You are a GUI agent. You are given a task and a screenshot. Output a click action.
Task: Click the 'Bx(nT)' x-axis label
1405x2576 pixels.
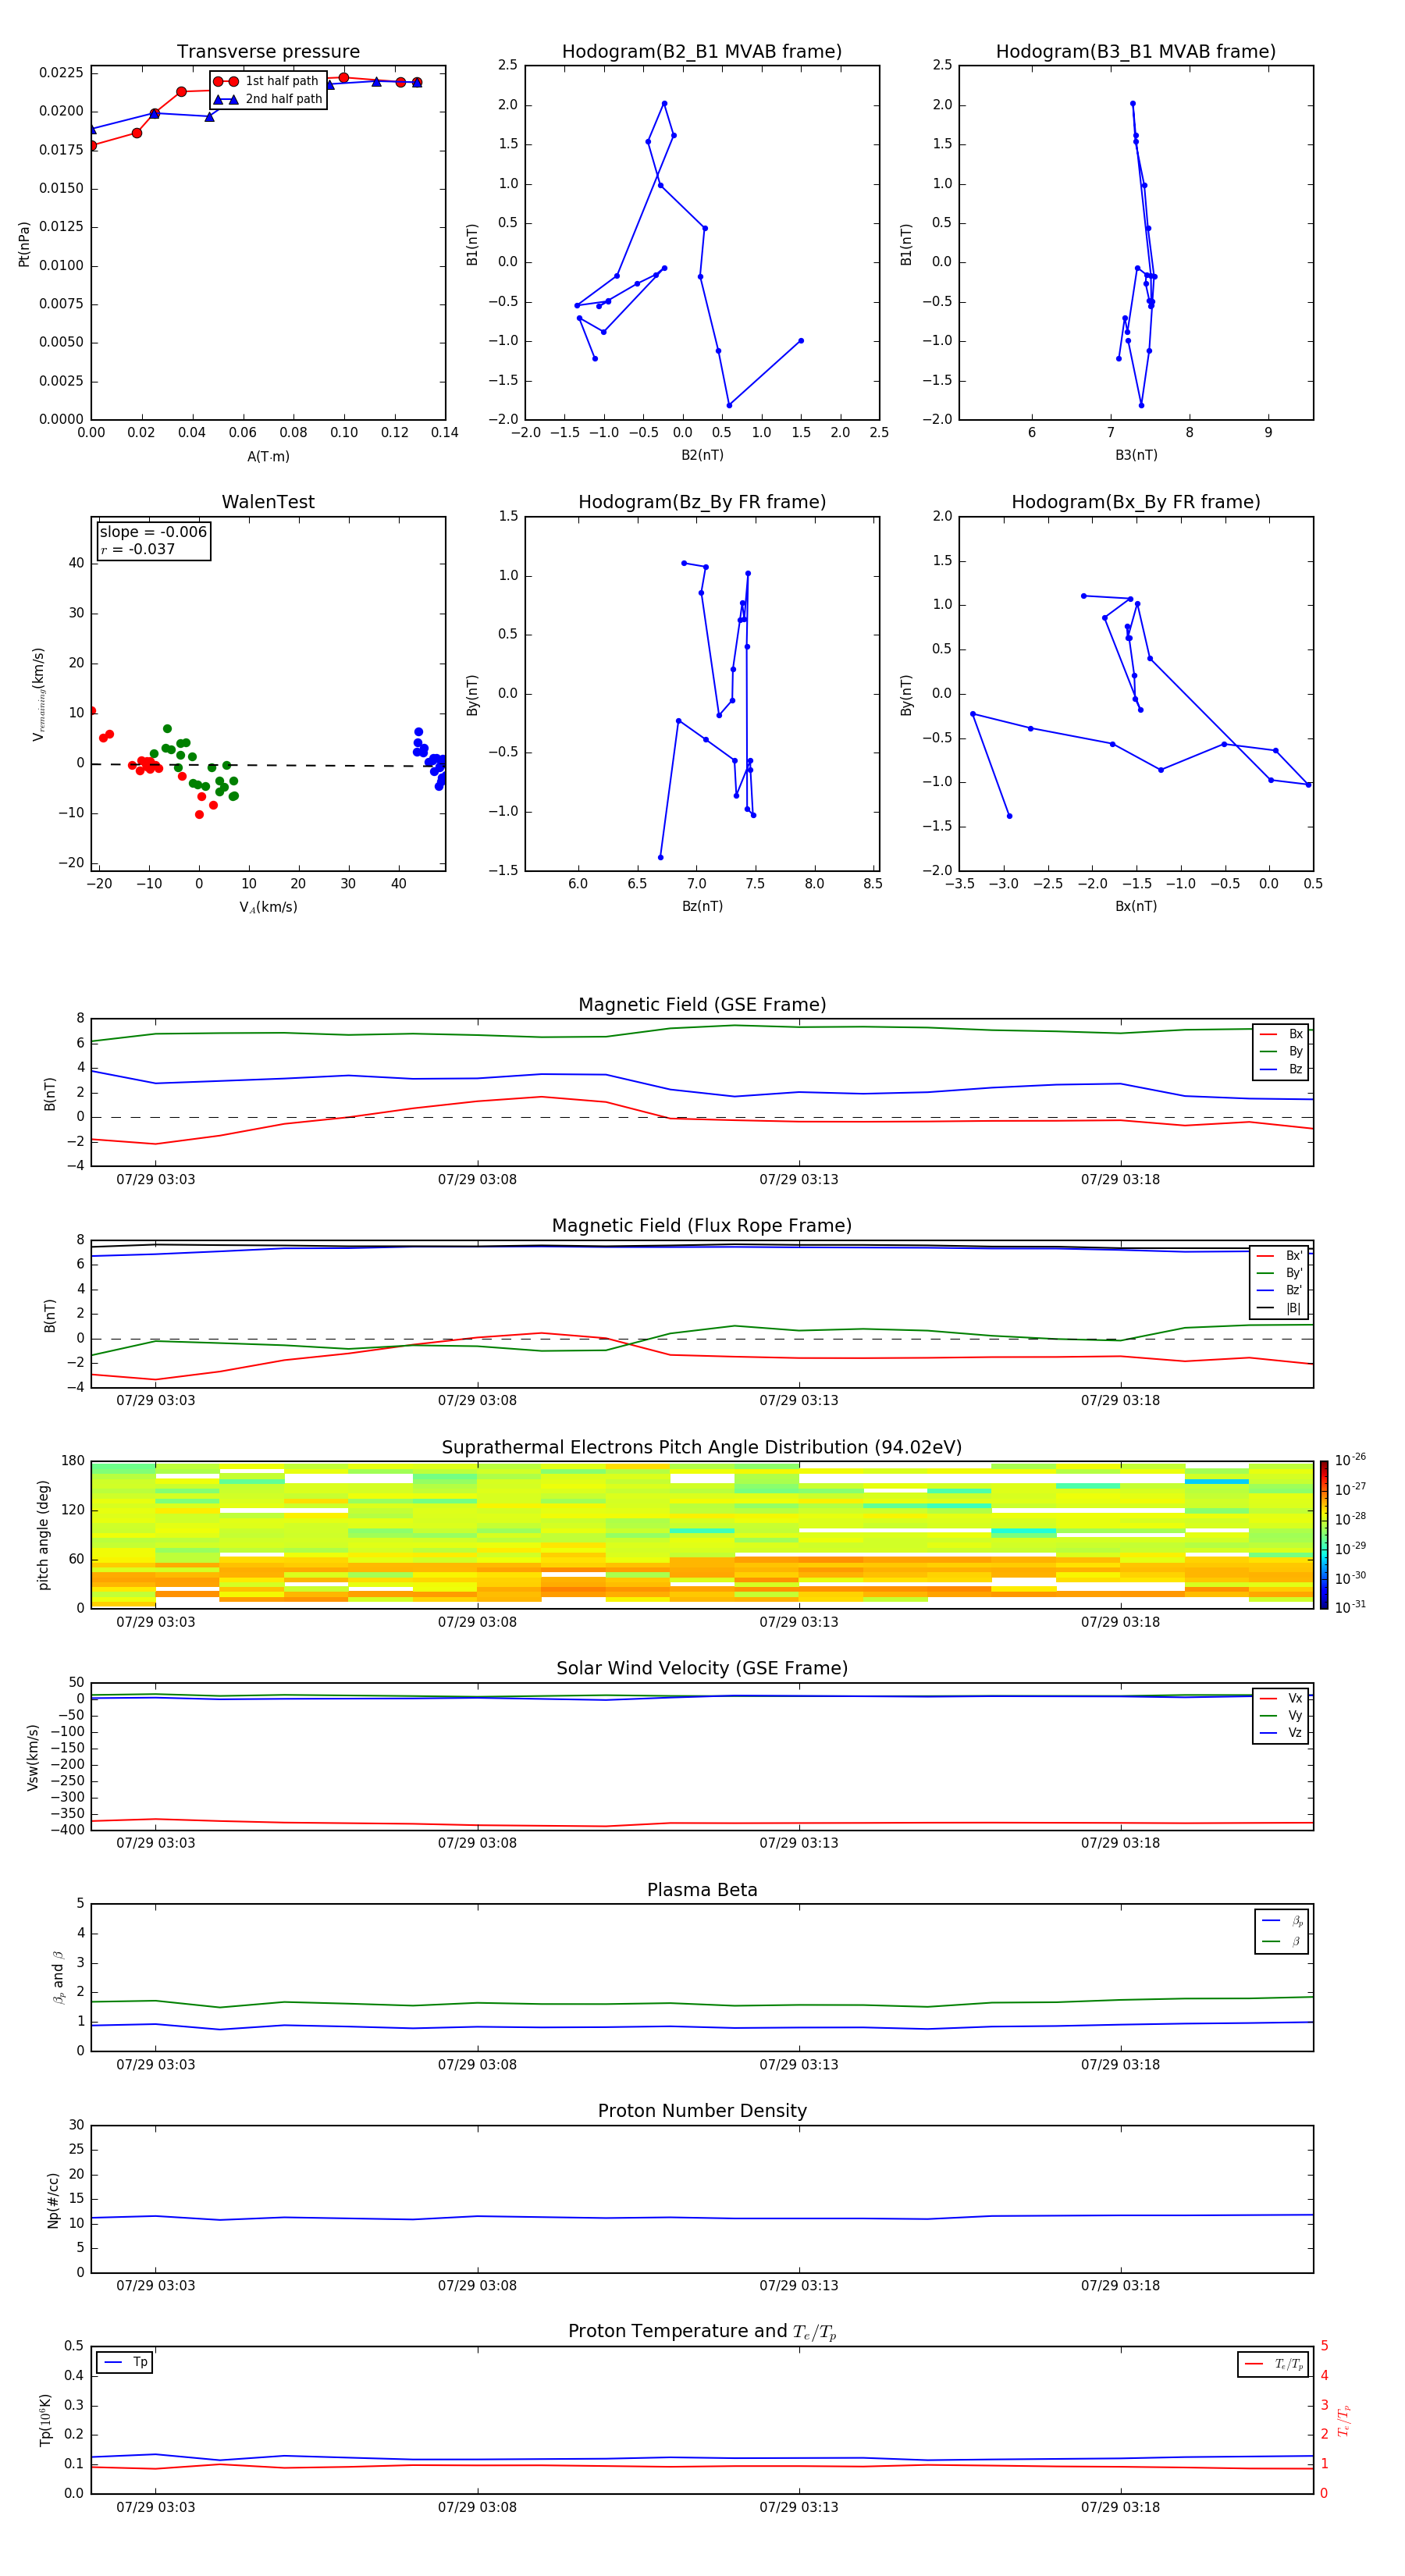[x=1136, y=906]
